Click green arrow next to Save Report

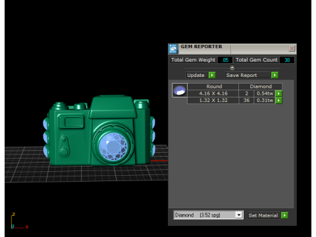click(x=275, y=75)
